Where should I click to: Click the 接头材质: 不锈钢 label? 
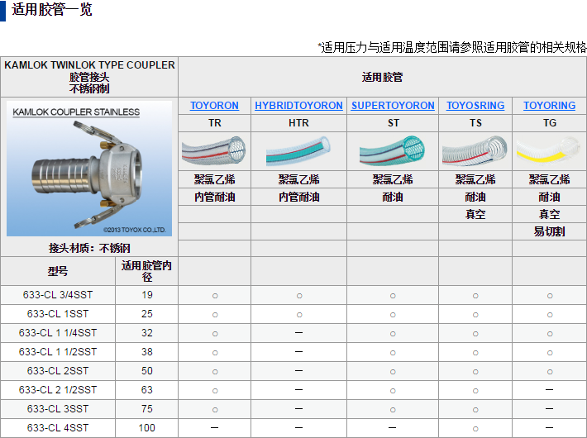click(89, 248)
